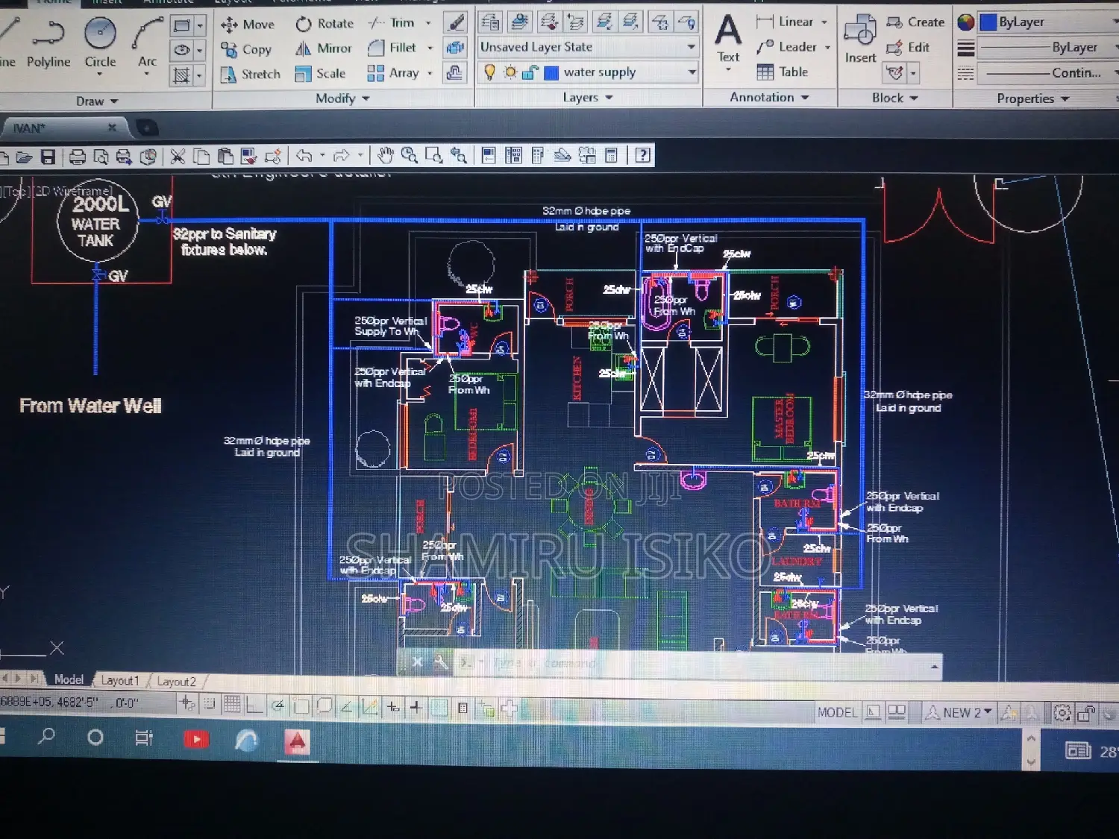Expand the Annotation panel

pyautogui.click(x=769, y=97)
